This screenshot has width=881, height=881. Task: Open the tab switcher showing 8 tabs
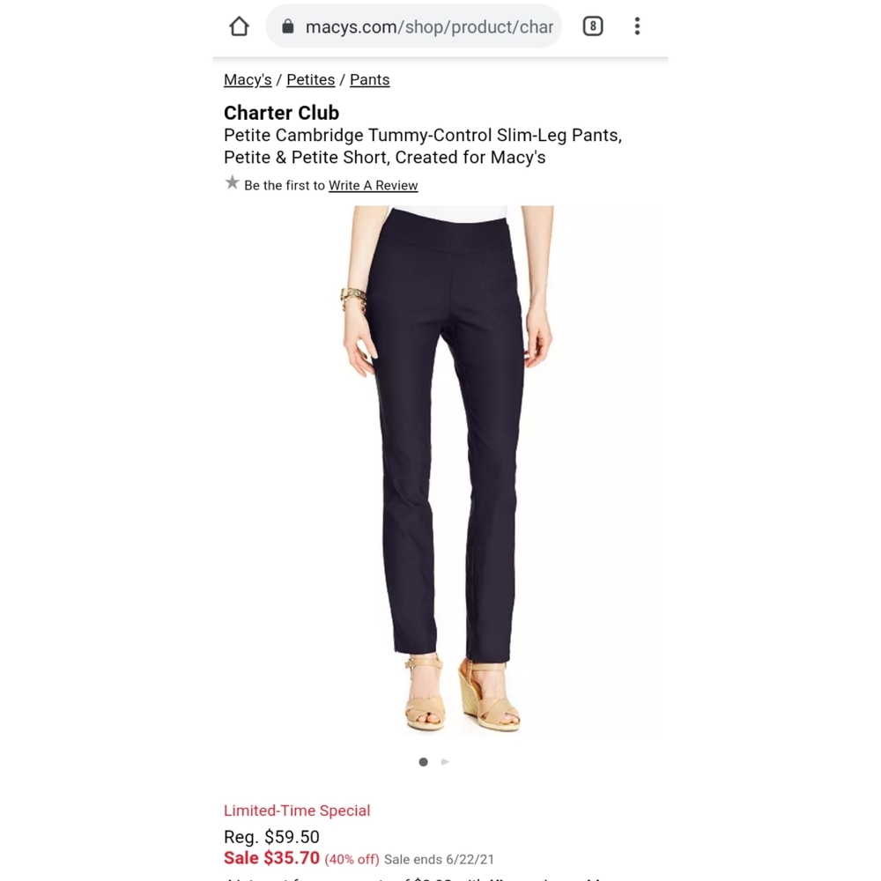[x=593, y=26]
